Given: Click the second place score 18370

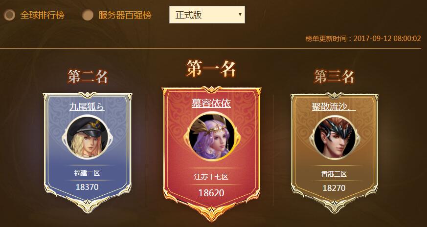Looking at the screenshot, I should click(x=87, y=187).
